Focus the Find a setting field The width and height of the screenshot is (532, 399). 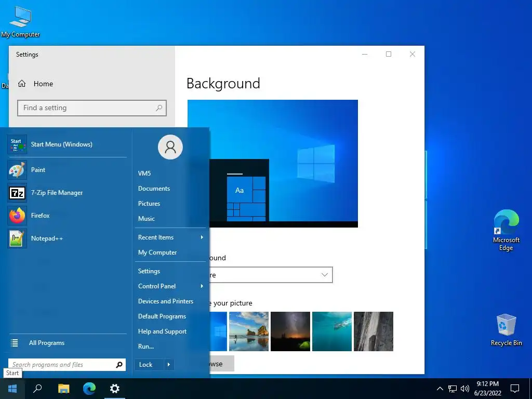[92, 108]
